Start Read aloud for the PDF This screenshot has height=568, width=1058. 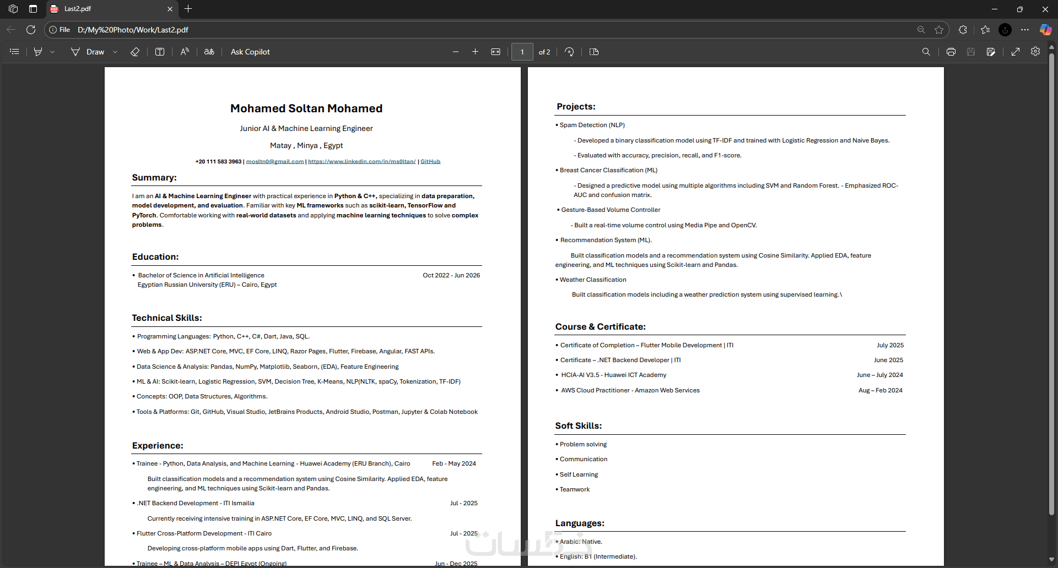pyautogui.click(x=185, y=52)
